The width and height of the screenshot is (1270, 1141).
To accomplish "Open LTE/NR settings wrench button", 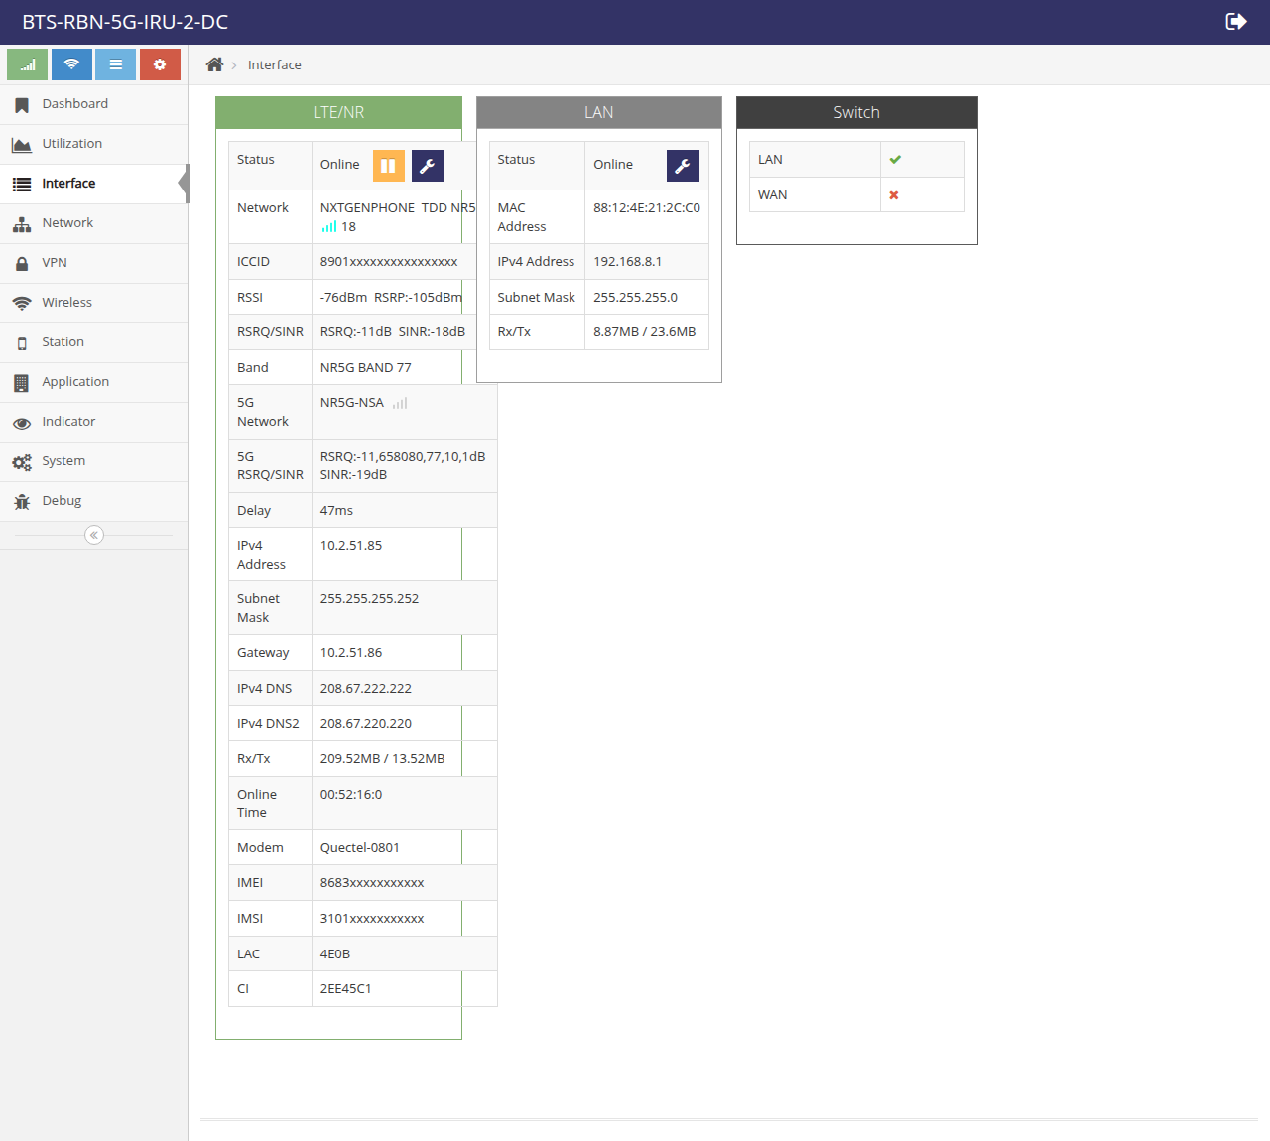I will [428, 166].
